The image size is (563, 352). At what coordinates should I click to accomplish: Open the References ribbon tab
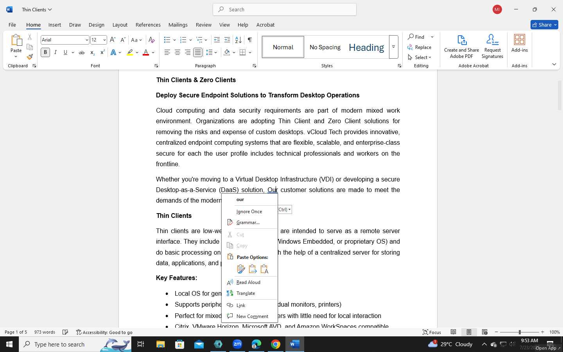(148, 25)
